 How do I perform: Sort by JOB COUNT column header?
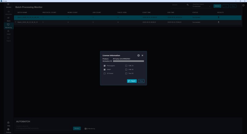click(97, 12)
